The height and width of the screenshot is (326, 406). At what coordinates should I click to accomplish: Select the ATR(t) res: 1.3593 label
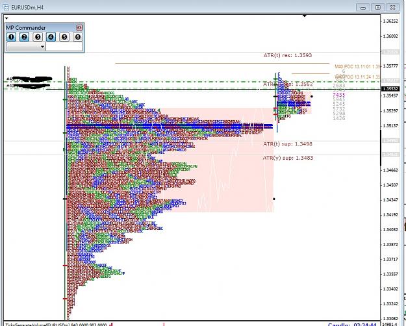pyautogui.click(x=288, y=55)
